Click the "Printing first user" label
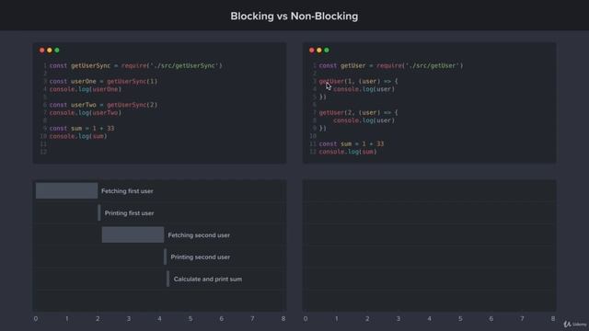Screen dimensions: 589x331 pyautogui.click(x=129, y=213)
